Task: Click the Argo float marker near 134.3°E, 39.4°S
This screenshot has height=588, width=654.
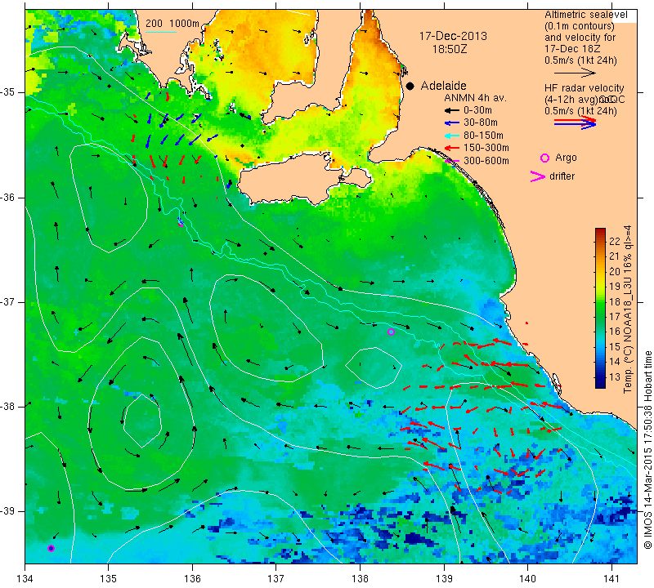Action: click(51, 549)
